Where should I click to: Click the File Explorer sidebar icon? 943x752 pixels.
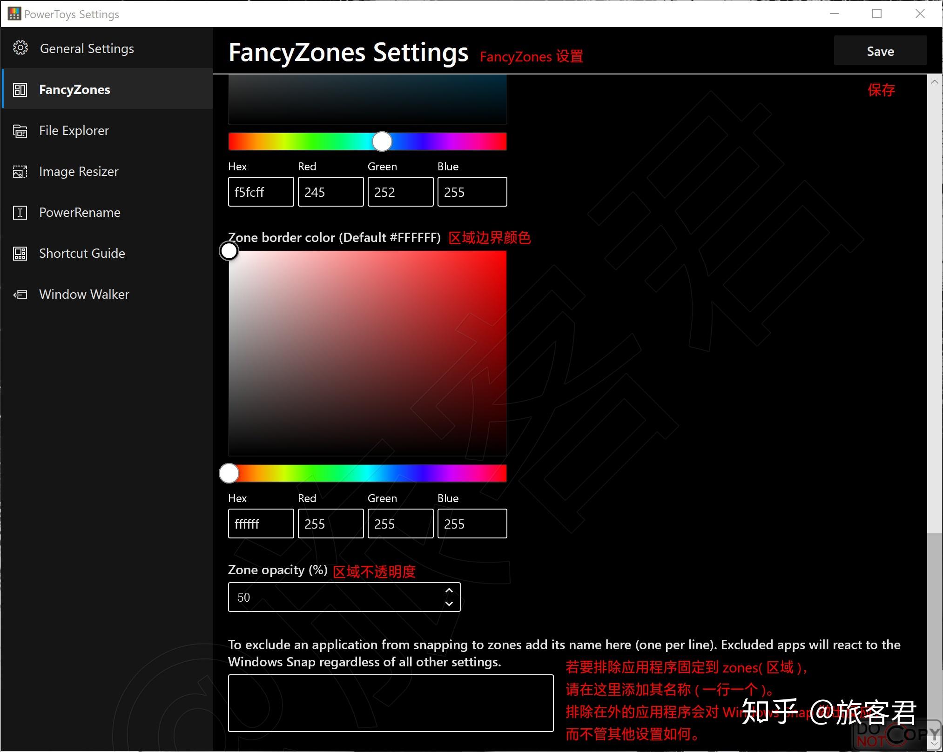click(x=20, y=131)
